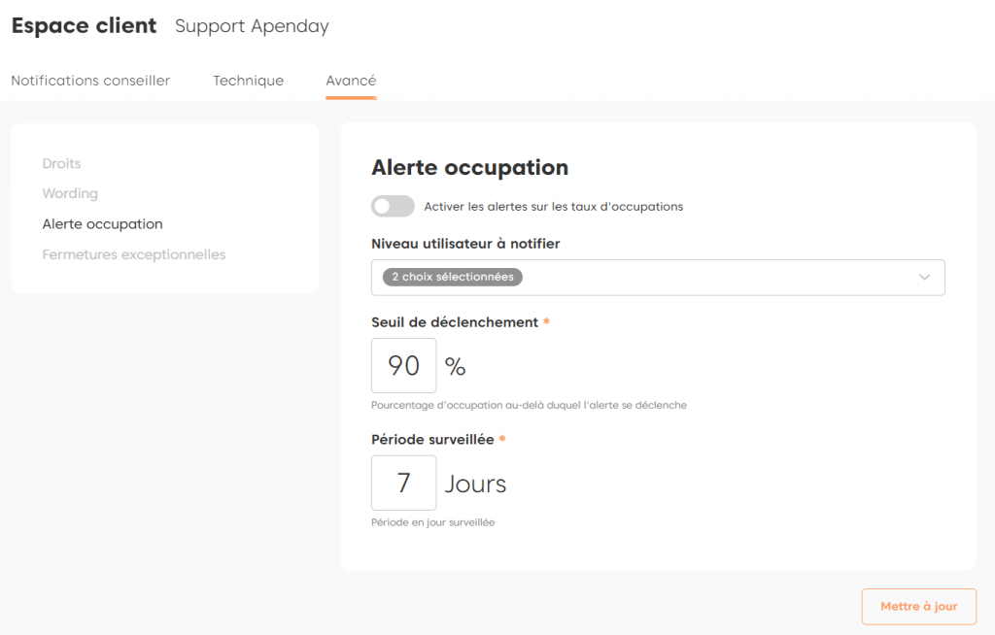Focus the 90 percent threshold field

pos(403,366)
